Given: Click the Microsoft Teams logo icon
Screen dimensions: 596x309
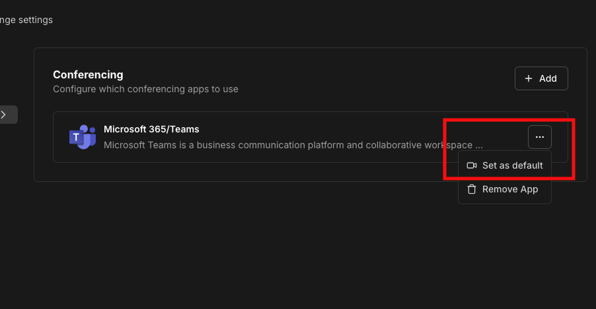Looking at the screenshot, I should pyautogui.click(x=83, y=137).
